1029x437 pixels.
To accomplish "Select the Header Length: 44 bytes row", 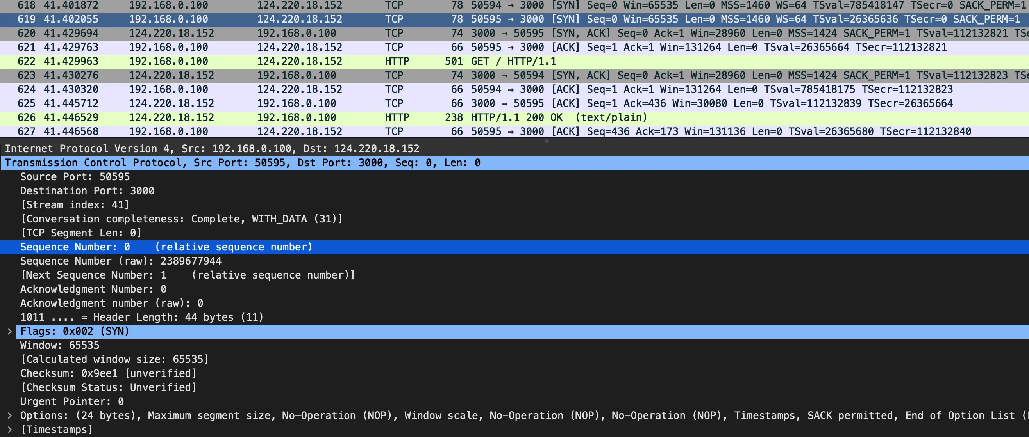I will [x=514, y=317].
